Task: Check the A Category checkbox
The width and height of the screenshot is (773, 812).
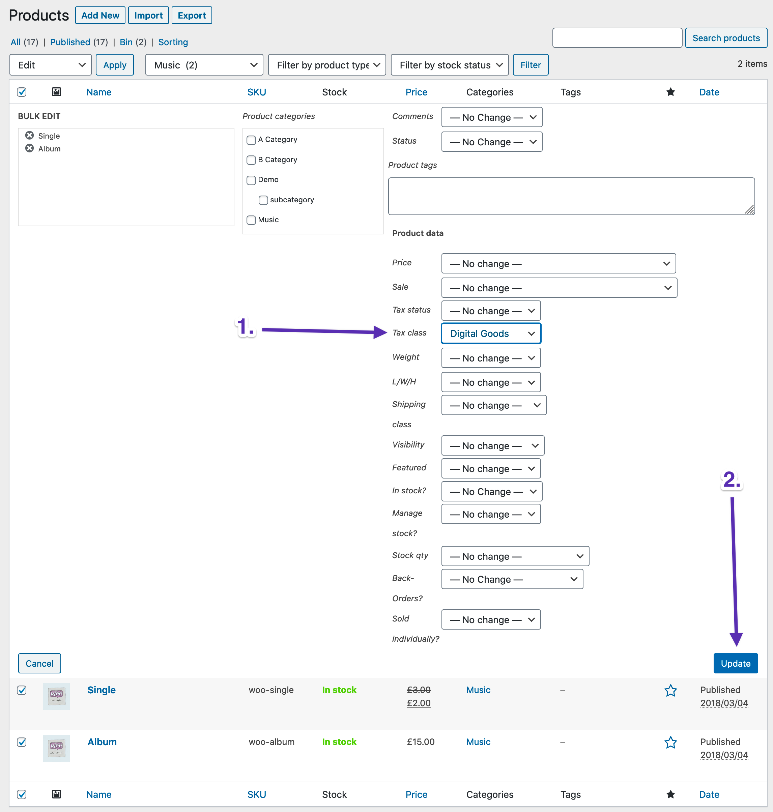Action: [x=251, y=140]
